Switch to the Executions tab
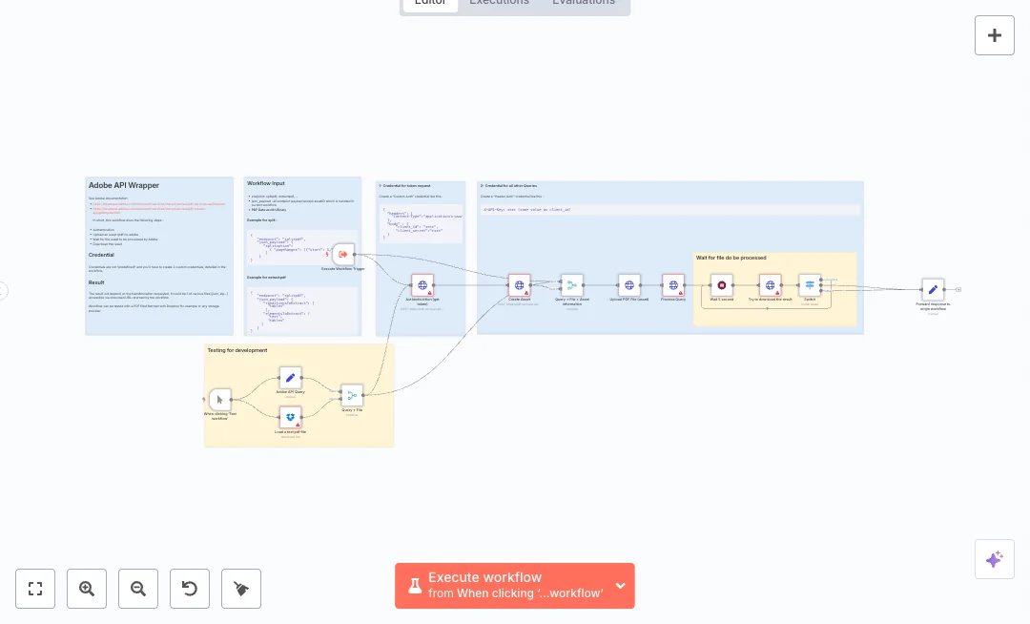This screenshot has width=1030, height=624. [x=499, y=3]
